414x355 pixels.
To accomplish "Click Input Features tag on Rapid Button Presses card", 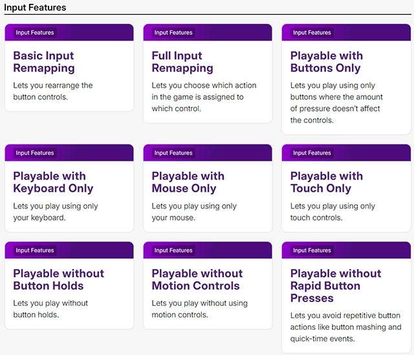I will point(312,250).
